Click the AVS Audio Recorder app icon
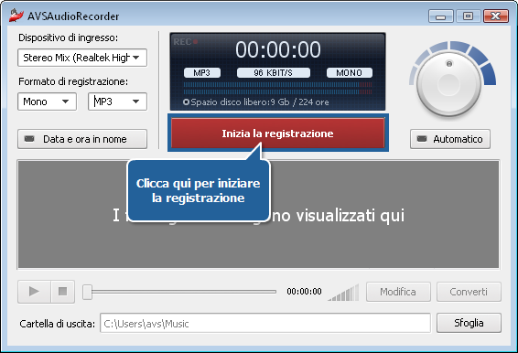 click(16, 16)
